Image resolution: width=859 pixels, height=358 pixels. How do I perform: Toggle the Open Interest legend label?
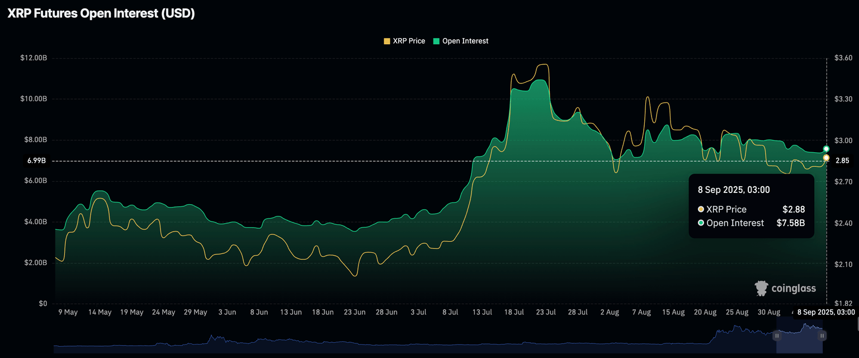465,41
